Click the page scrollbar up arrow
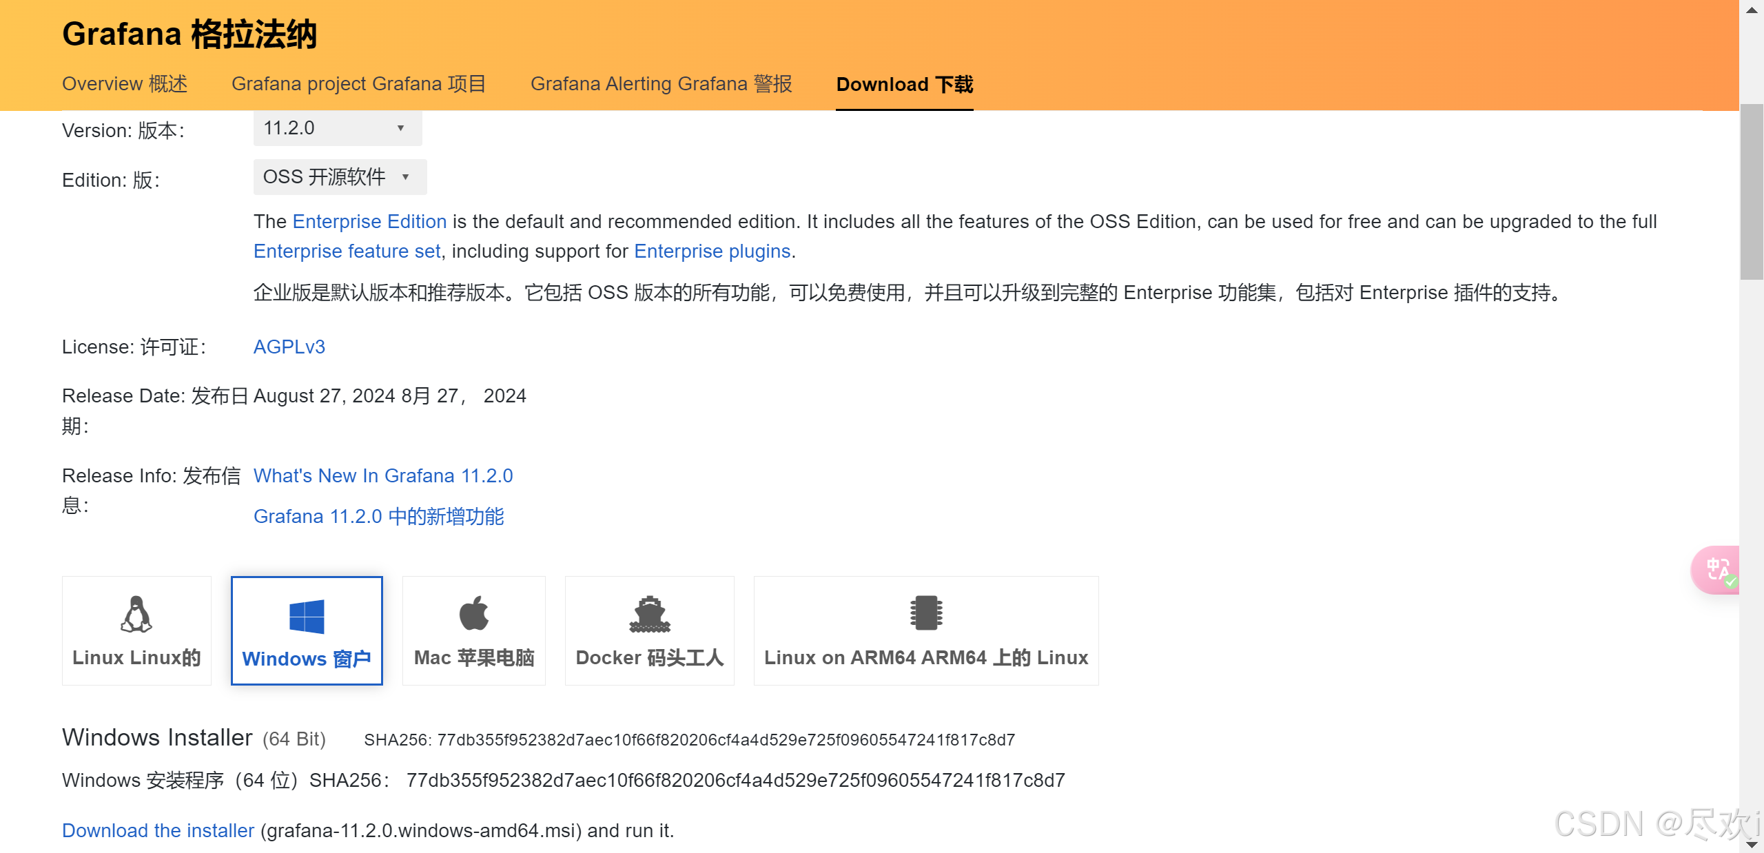 (x=1752, y=10)
